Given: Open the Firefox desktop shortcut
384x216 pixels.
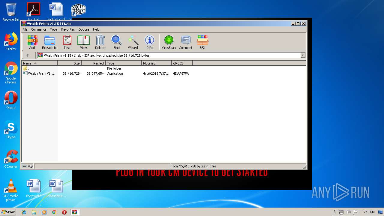Looking at the screenshot, I should (11, 41).
